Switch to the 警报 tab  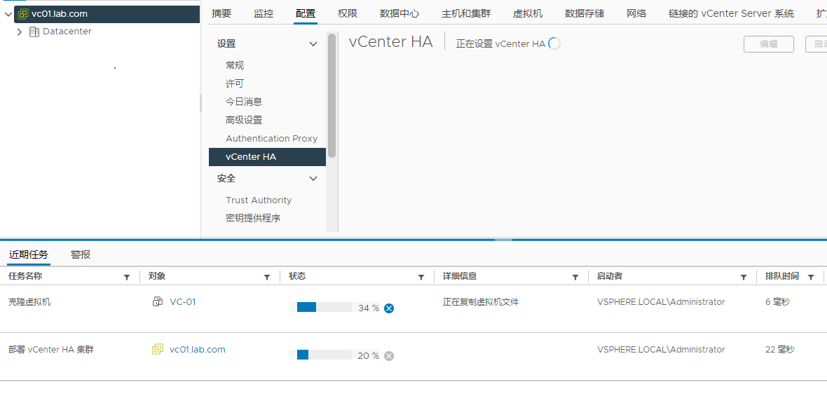click(x=81, y=255)
